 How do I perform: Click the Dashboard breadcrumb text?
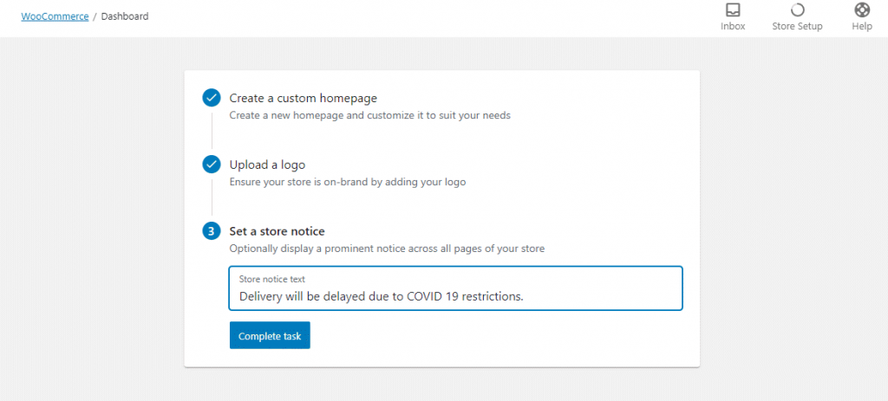pyautogui.click(x=125, y=16)
